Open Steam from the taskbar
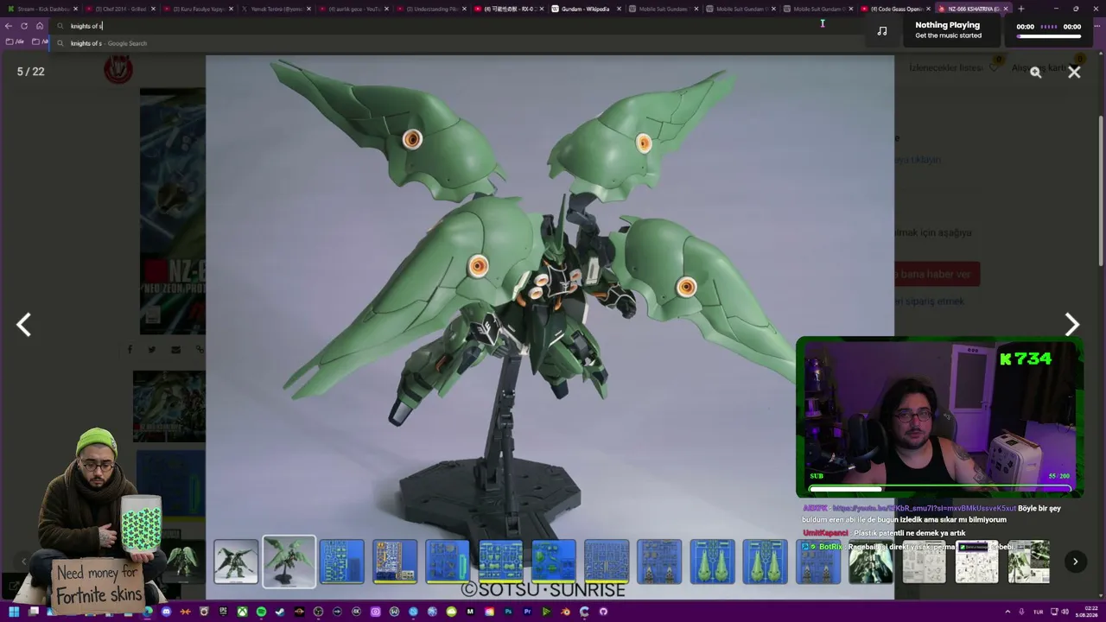Image resolution: width=1106 pixels, height=622 pixels. 280,612
